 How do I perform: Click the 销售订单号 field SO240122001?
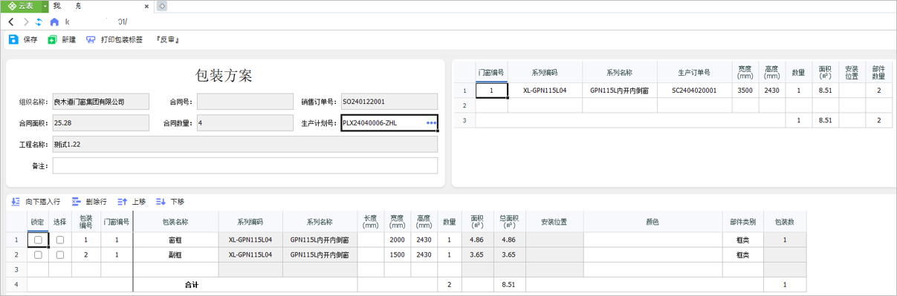tap(389, 101)
